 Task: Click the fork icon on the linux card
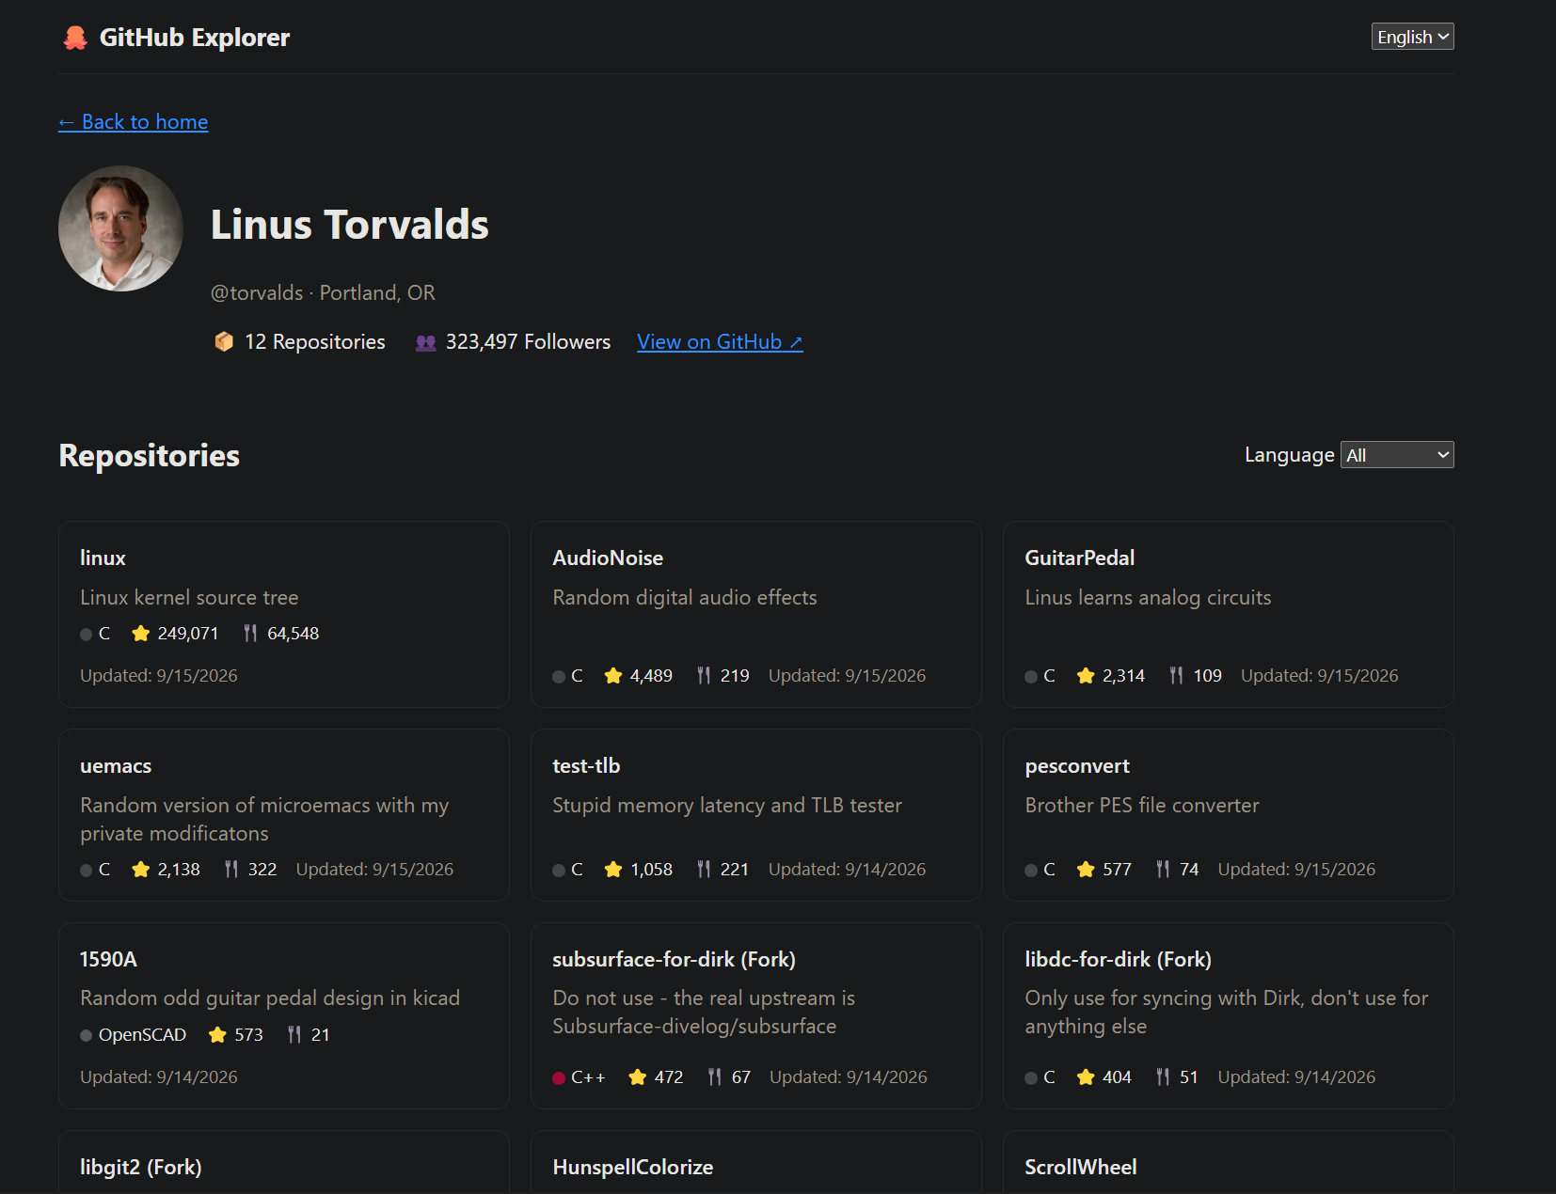(x=250, y=634)
